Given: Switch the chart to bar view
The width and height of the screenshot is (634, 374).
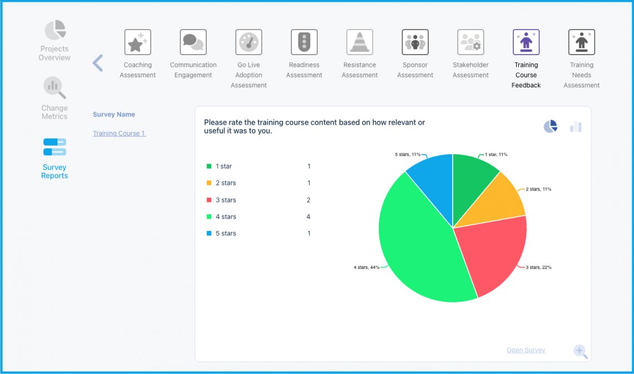Looking at the screenshot, I should pos(576,126).
